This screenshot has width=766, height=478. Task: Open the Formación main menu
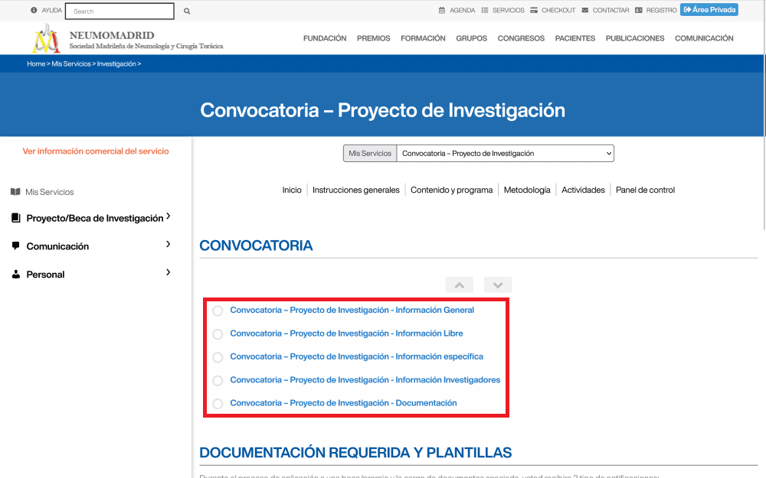coord(423,38)
